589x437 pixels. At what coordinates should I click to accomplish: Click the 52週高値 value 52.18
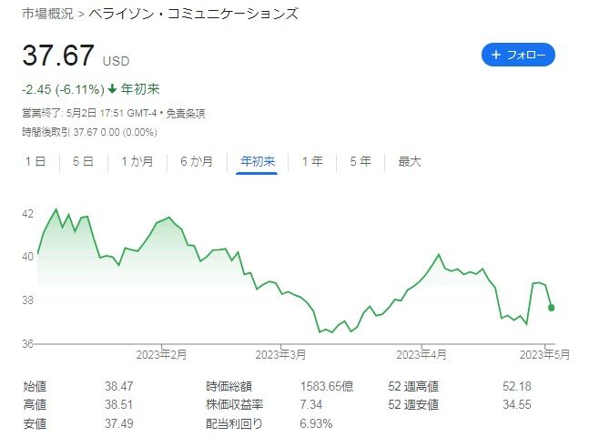(x=517, y=386)
